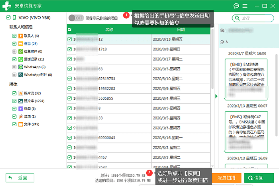Select the WhatsApp icon in sidebar
Screen dimensions: 279x186
[21, 67]
